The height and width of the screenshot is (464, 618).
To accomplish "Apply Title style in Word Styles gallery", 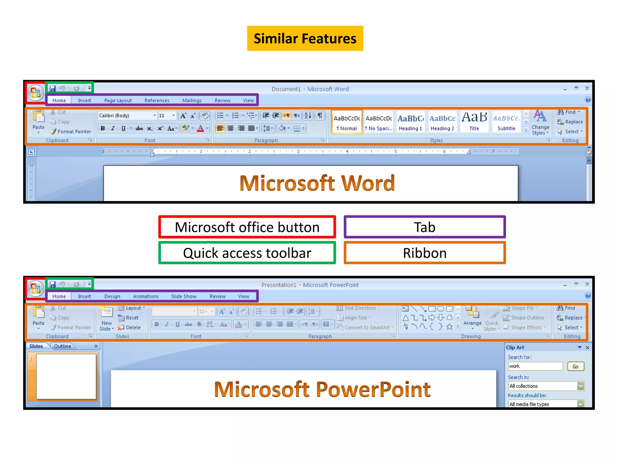I will (x=474, y=121).
